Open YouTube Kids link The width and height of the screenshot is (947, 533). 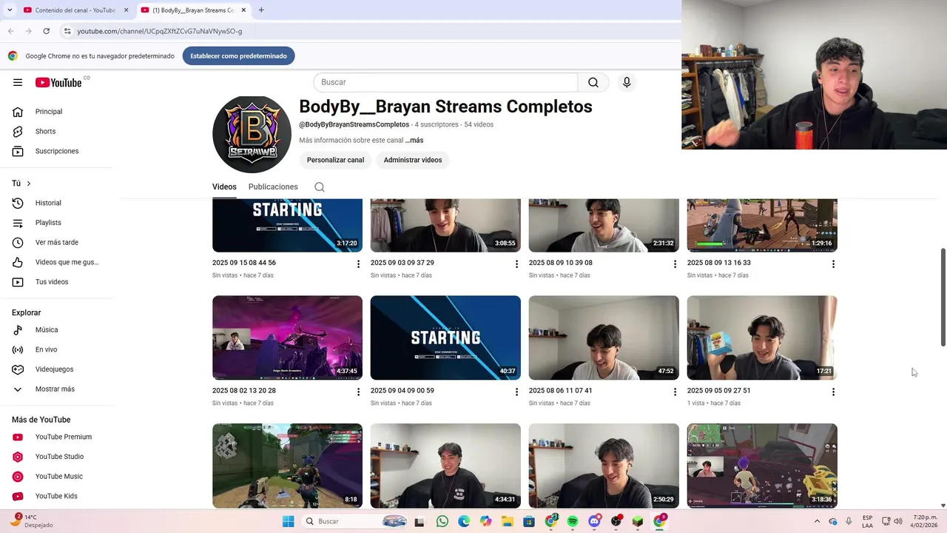pos(58,496)
